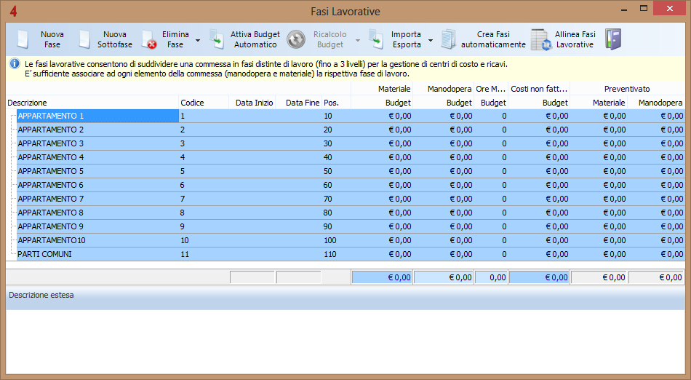Viewport: 691px width, 380px height.
Task: Click the Allinea Fasi Lavorative icon
Action: pyautogui.click(x=541, y=40)
